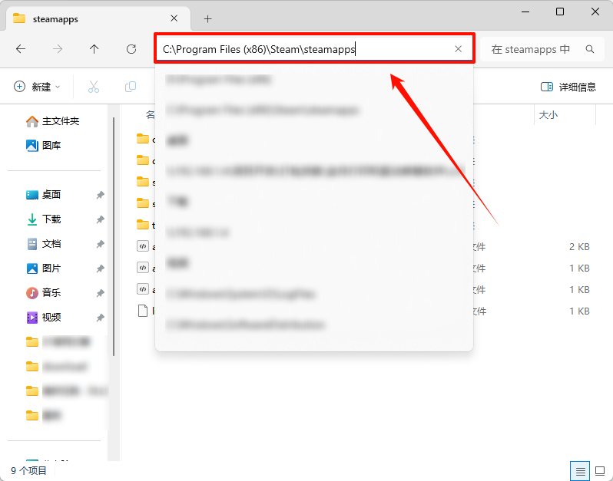Open a new tab with plus button
Image resolution: width=613 pixels, height=481 pixels.
tap(207, 18)
